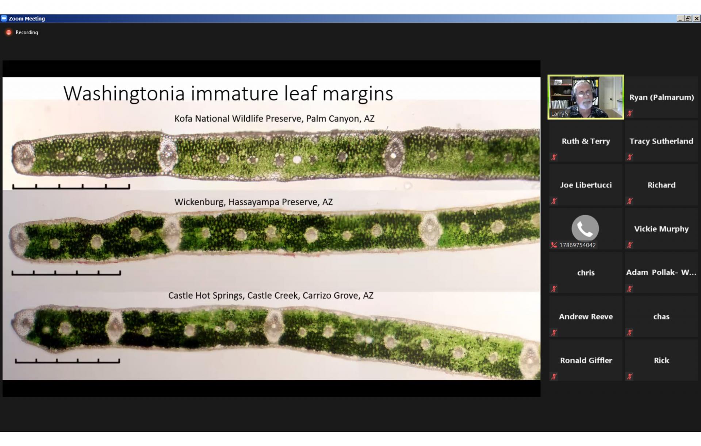
Task: Click the Kofa National Wildlife Preserve leaf image
Action: pos(274,155)
